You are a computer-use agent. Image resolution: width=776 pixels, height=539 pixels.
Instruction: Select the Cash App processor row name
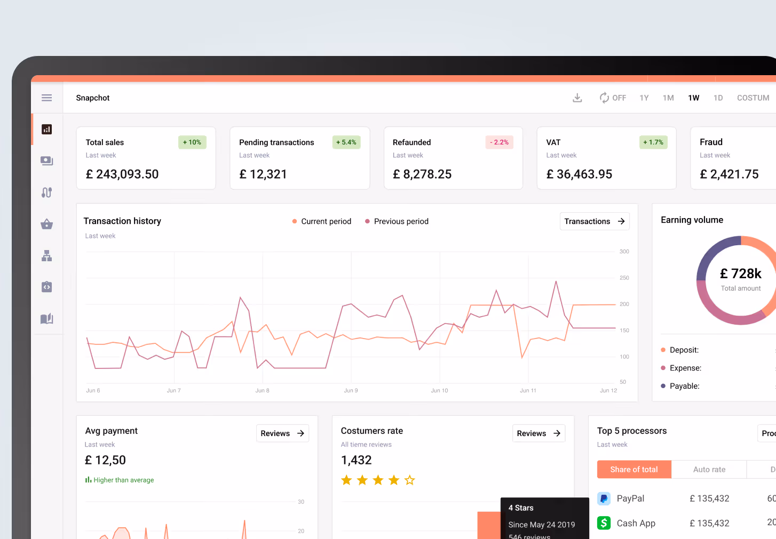coord(636,524)
